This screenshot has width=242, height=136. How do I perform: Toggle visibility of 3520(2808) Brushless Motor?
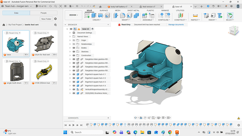click(74, 93)
